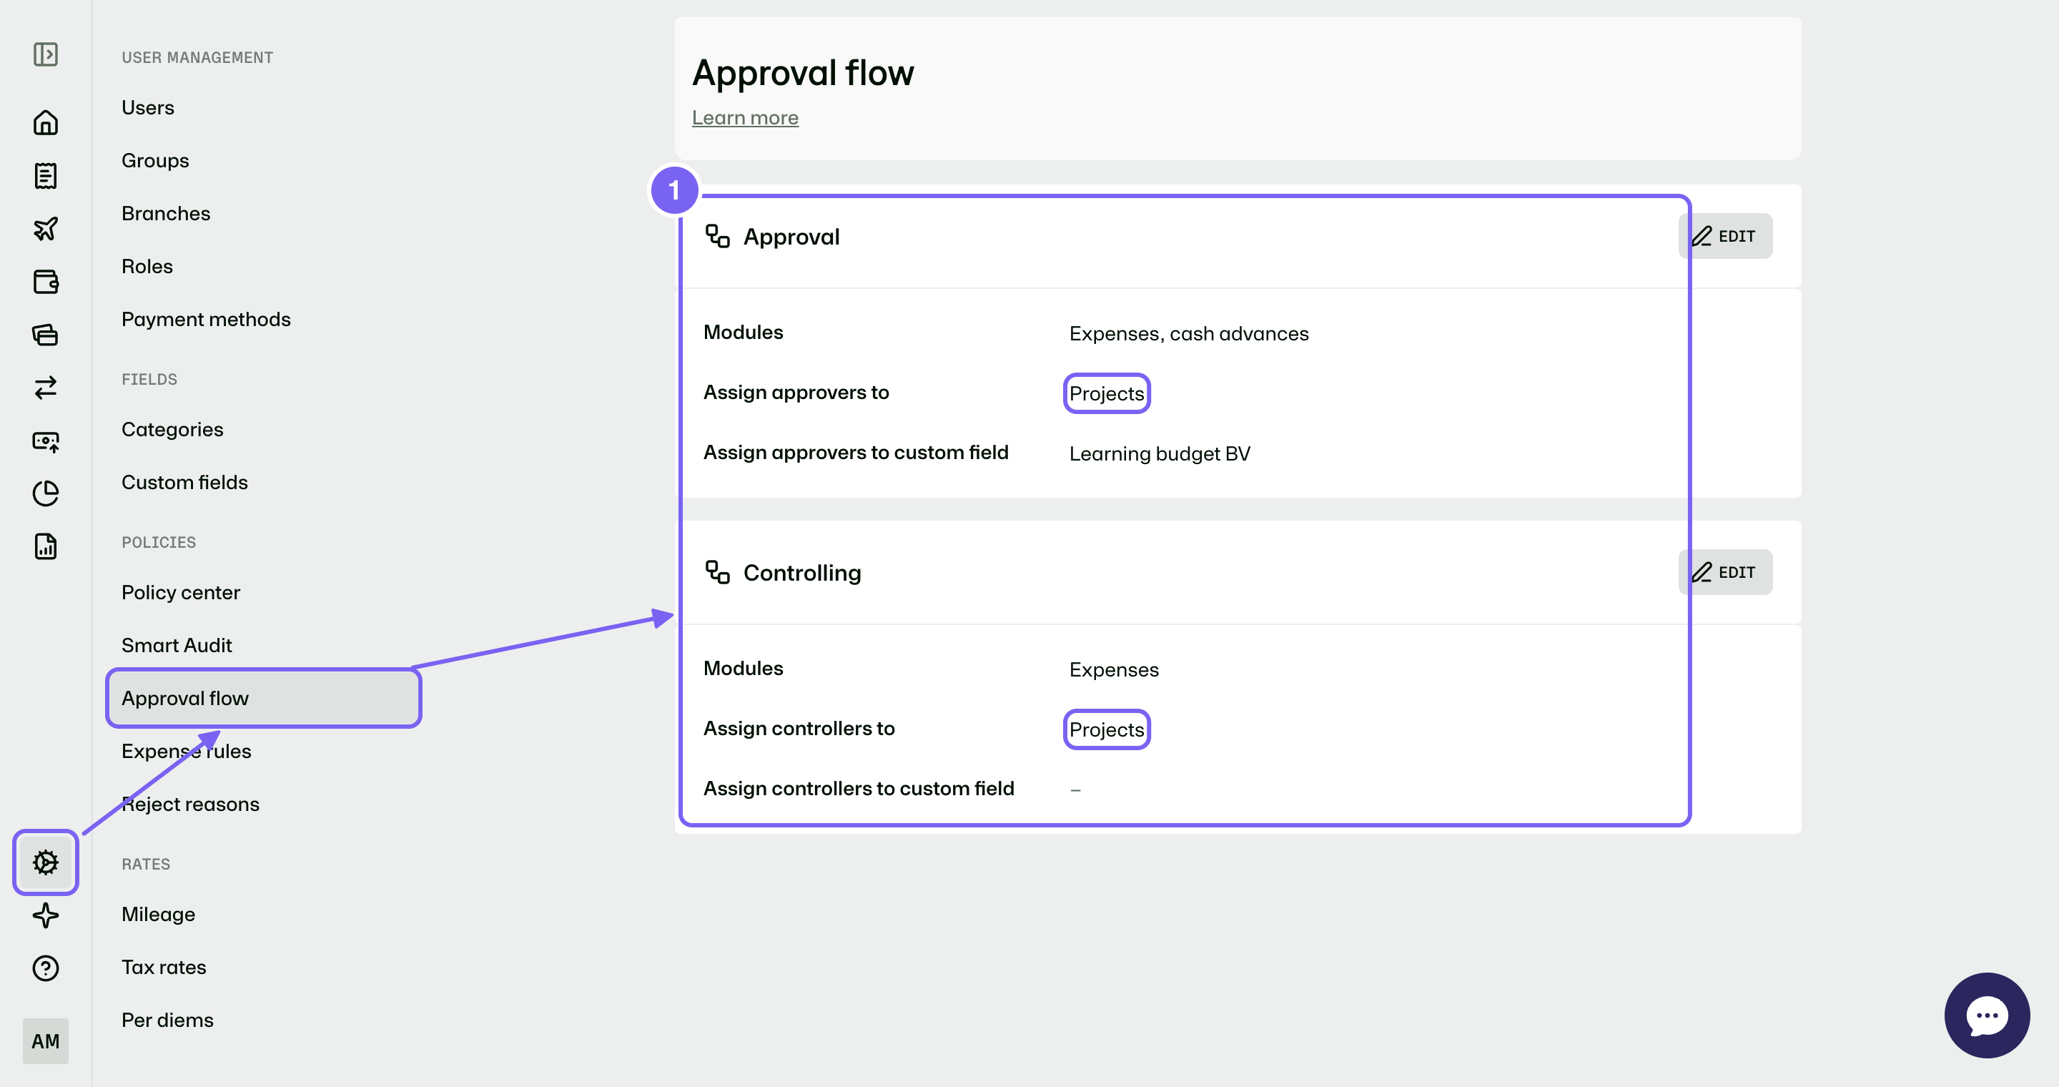Toggle the sidebar collapse icon

pyautogui.click(x=46, y=54)
